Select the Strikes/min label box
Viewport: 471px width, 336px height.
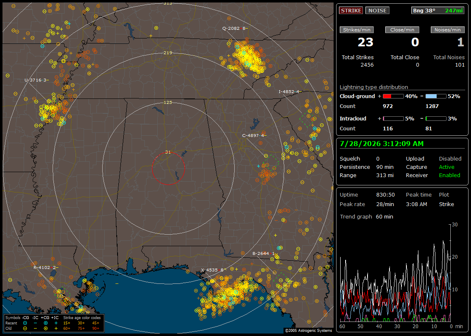pos(357,30)
